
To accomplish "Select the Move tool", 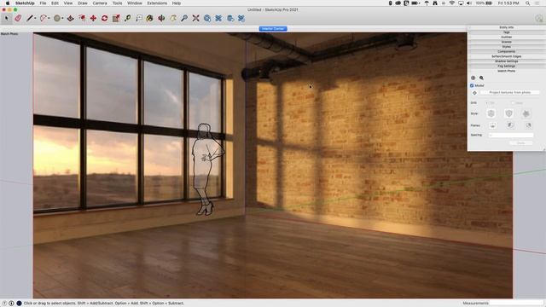I will click(93, 18).
